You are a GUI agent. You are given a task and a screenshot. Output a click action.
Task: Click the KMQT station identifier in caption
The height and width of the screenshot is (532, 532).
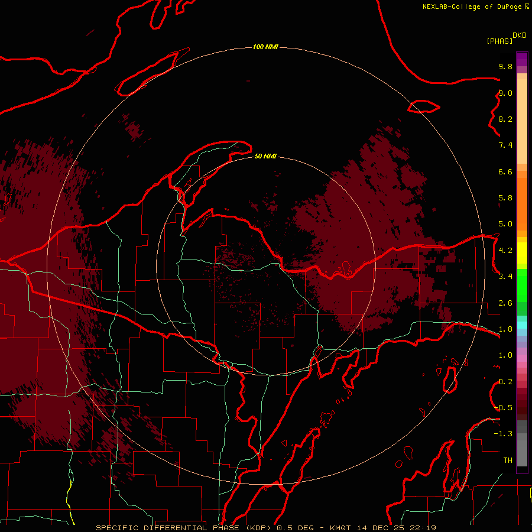coord(340,528)
